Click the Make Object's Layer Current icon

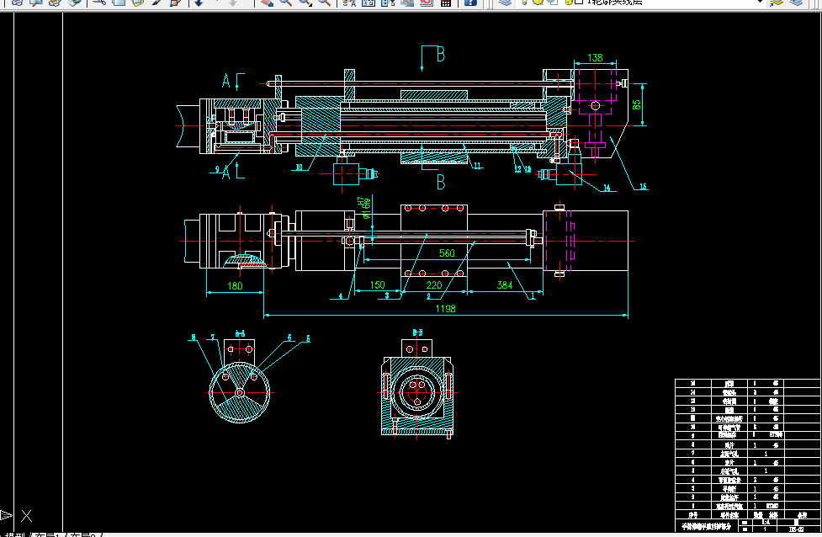point(777,2)
